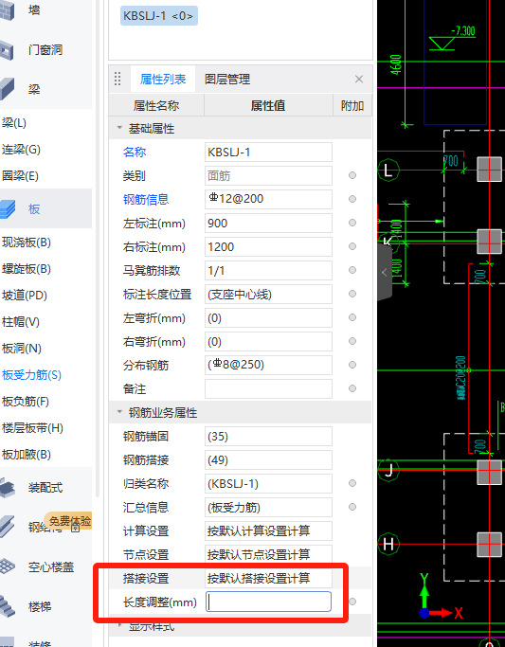
Task: Edit 钢筋搭接 value (49)
Action: [268, 460]
